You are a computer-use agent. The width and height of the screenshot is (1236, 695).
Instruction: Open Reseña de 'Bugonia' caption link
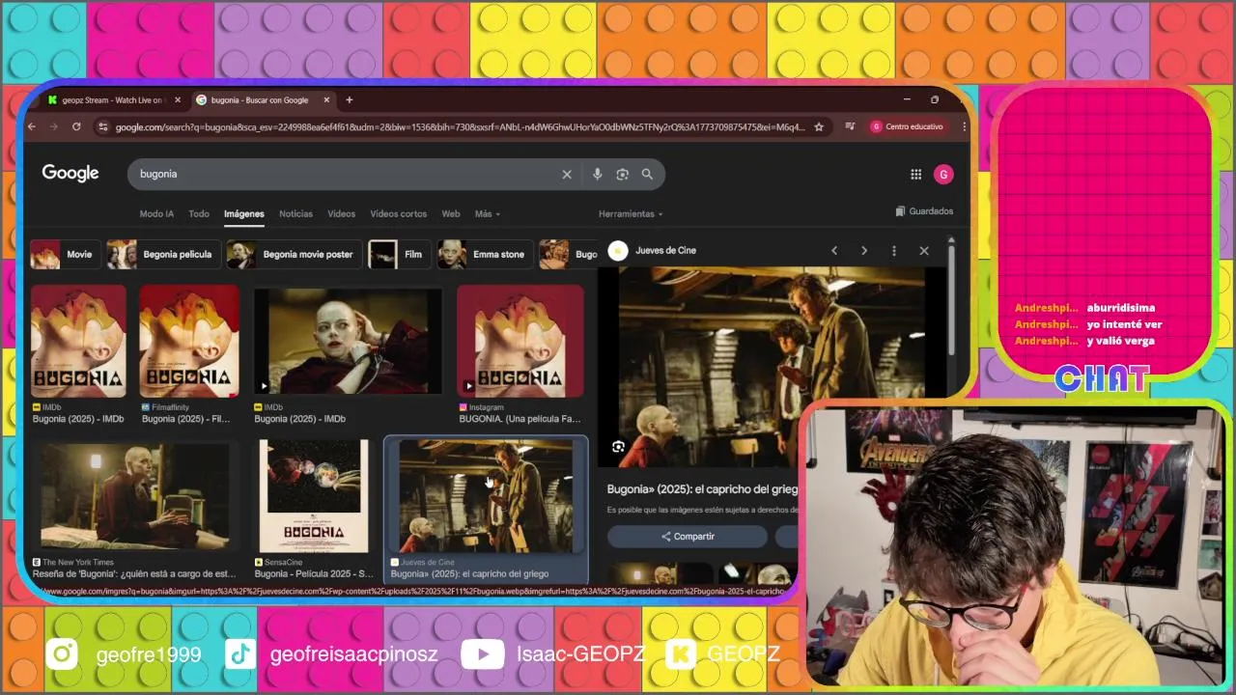click(134, 573)
